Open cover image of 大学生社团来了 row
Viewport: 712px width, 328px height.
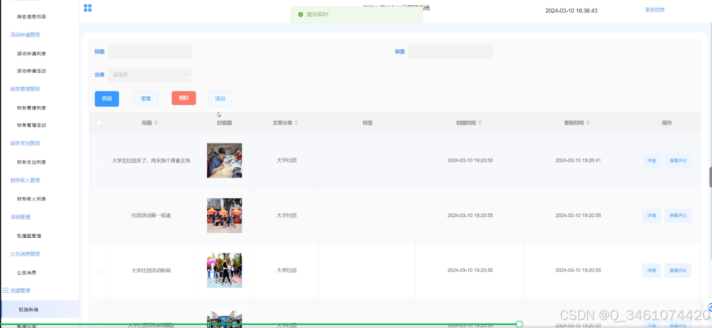pyautogui.click(x=225, y=161)
